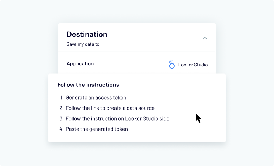
Task: Select the "Generate an access token" step
Action: pos(96,98)
